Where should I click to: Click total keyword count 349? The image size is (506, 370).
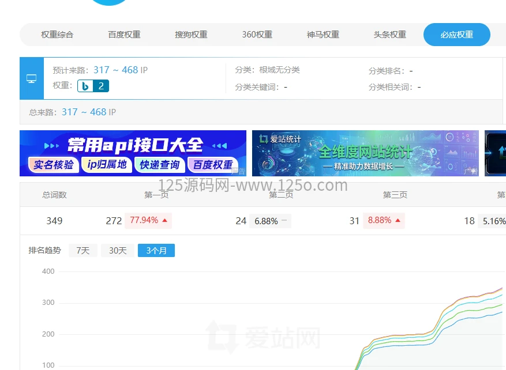[54, 221]
